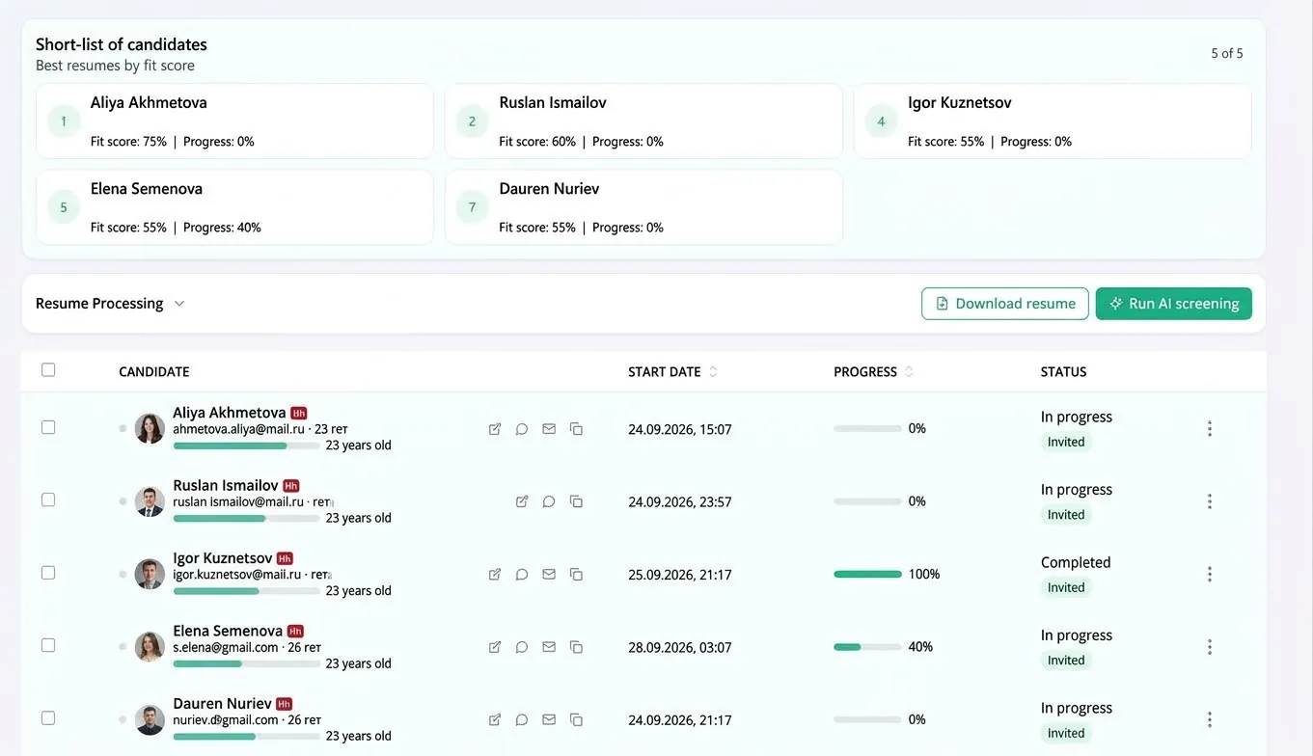
Task: Click the edit icon in Aliya Akhmetova's row
Action: coord(495,429)
